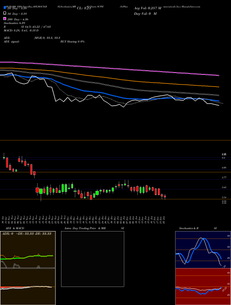Click the 'BUY Slowing @ 0%' signal text

tap(73, 42)
